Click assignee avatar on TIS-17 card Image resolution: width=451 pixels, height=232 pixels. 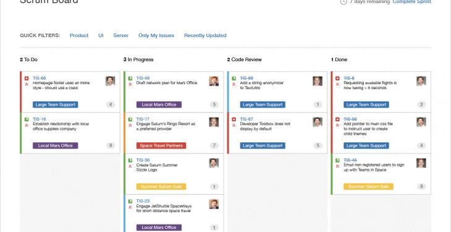coord(214,122)
